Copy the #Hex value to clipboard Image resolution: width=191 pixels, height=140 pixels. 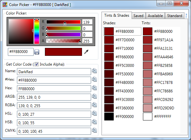(94, 80)
